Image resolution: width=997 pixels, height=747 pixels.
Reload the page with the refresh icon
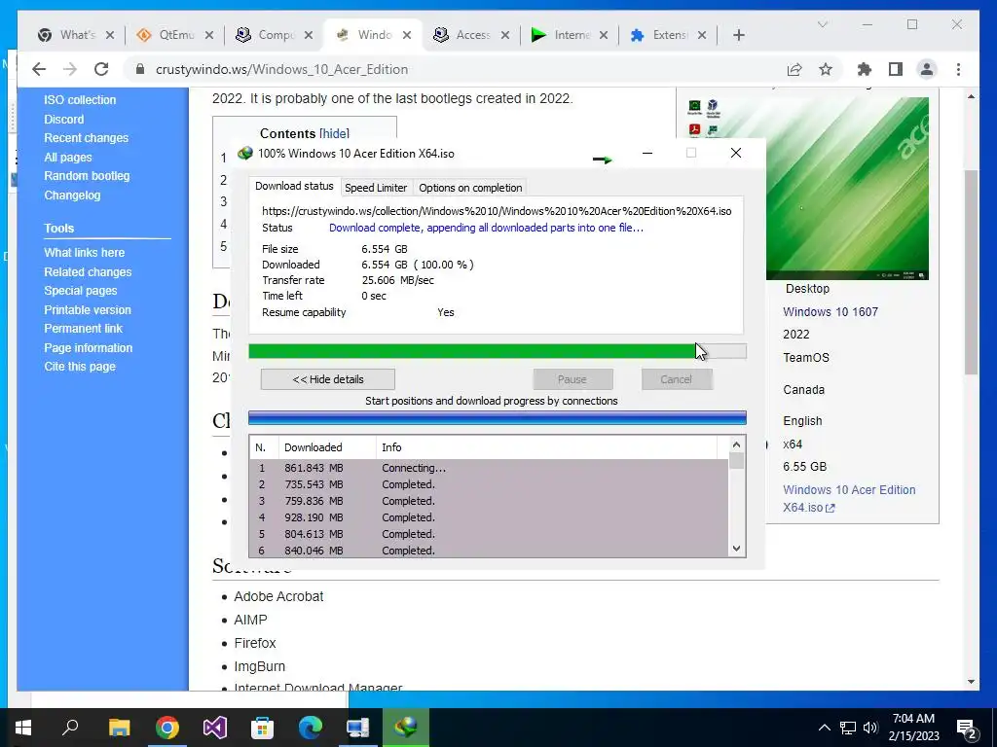click(101, 69)
